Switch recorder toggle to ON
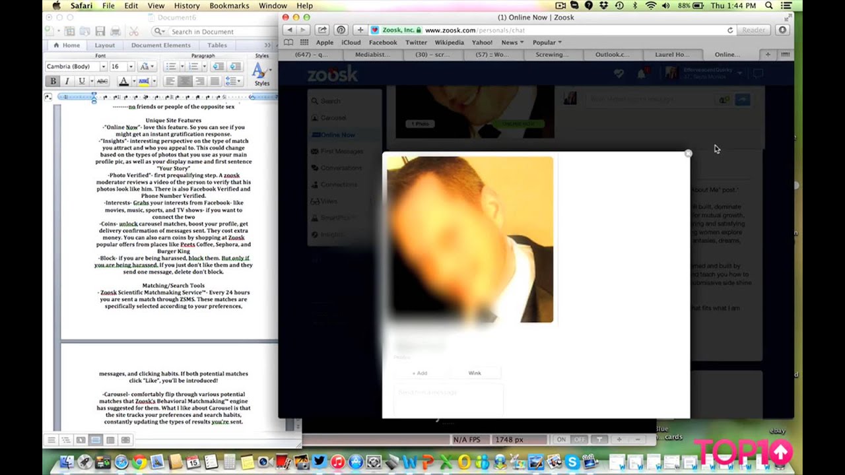845x475 pixels. click(561, 439)
